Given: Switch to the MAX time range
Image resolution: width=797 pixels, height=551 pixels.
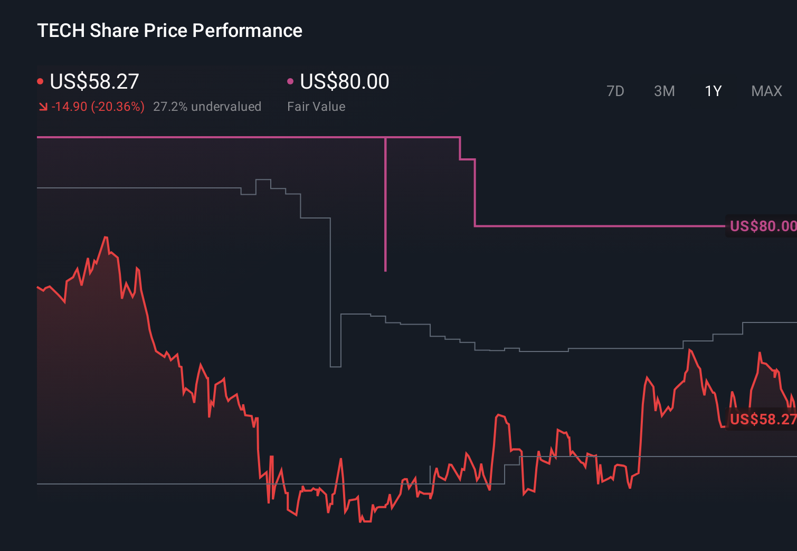Looking at the screenshot, I should pos(766,91).
